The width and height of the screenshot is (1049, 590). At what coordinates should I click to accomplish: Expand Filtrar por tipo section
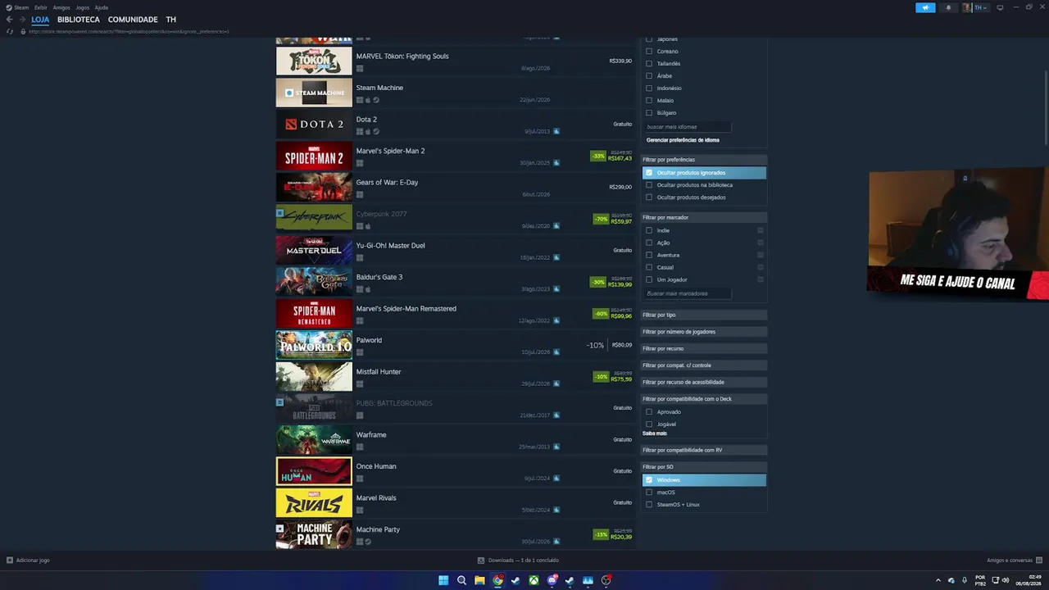(704, 315)
